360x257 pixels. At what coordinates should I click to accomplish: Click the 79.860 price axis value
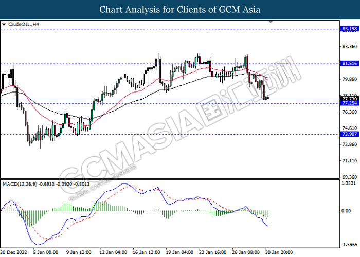click(349, 79)
